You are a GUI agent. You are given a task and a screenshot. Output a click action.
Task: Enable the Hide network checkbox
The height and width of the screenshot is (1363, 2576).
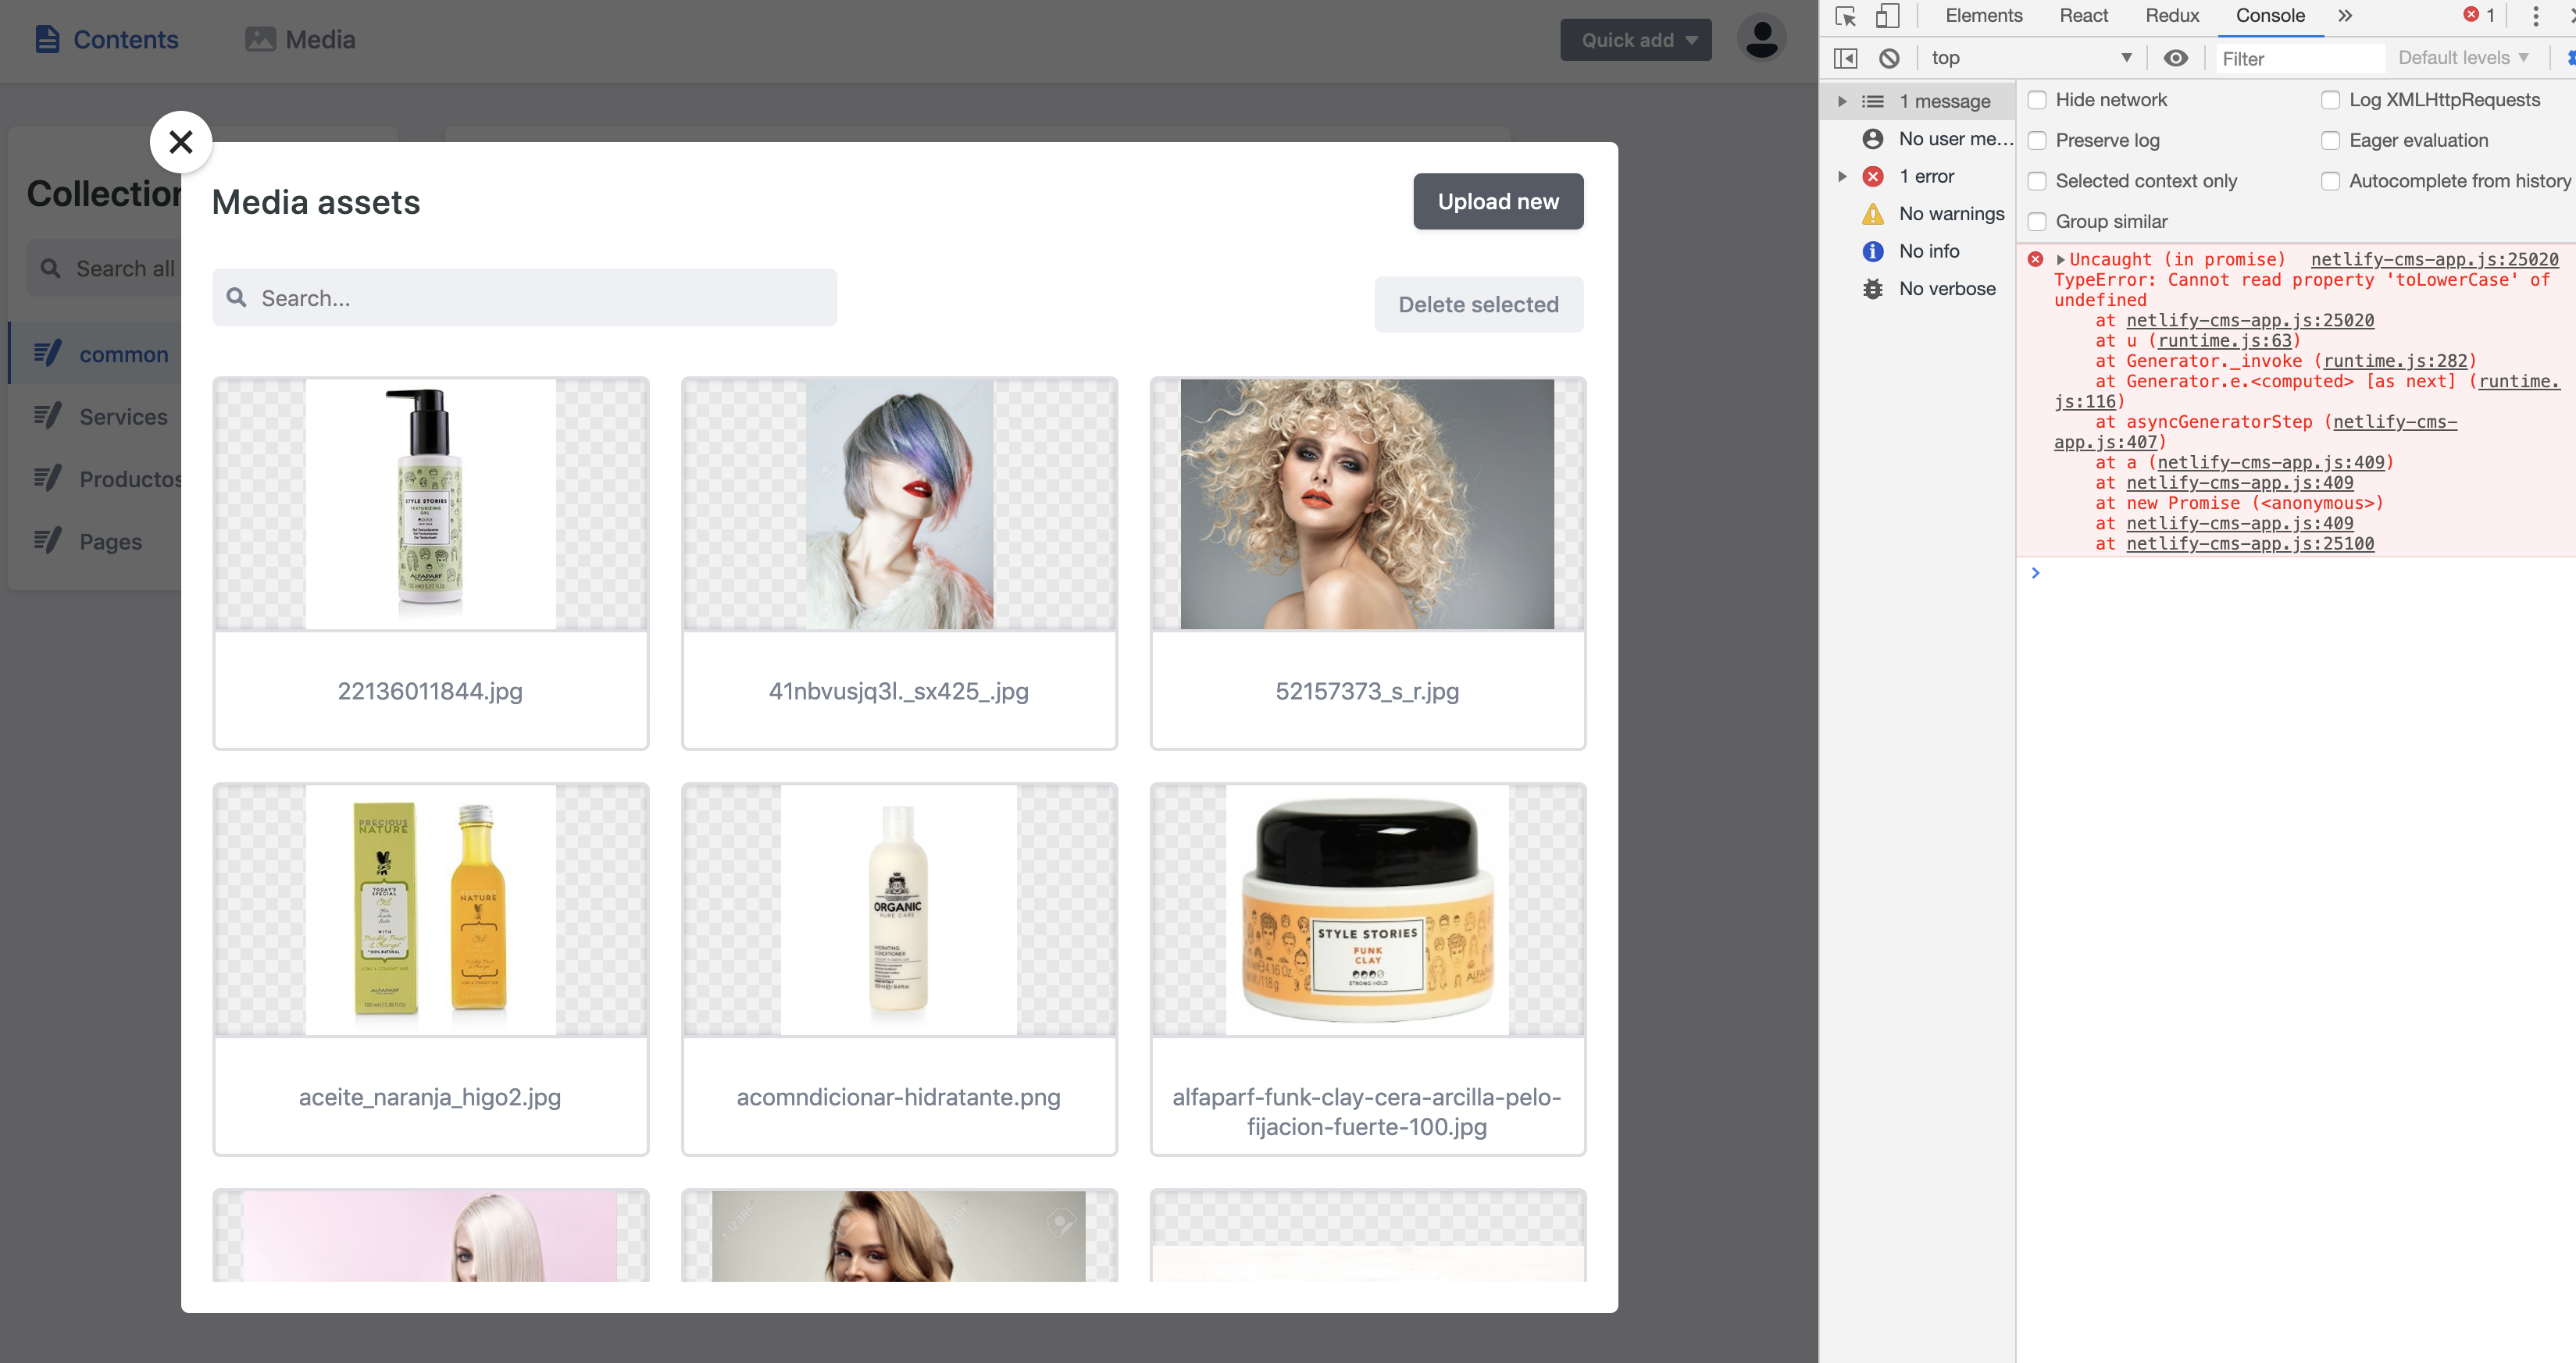(x=2037, y=100)
